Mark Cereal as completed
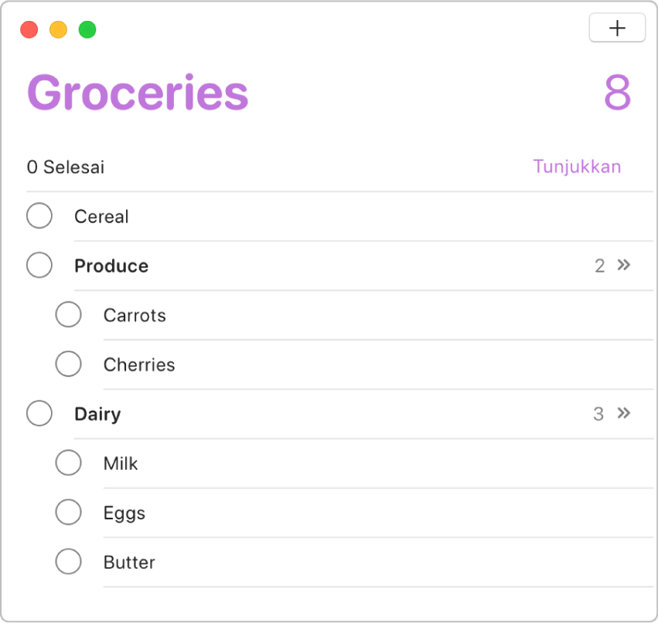This screenshot has width=658, height=623. (x=39, y=216)
